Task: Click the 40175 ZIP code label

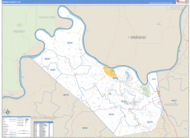Action: [x=150, y=122]
